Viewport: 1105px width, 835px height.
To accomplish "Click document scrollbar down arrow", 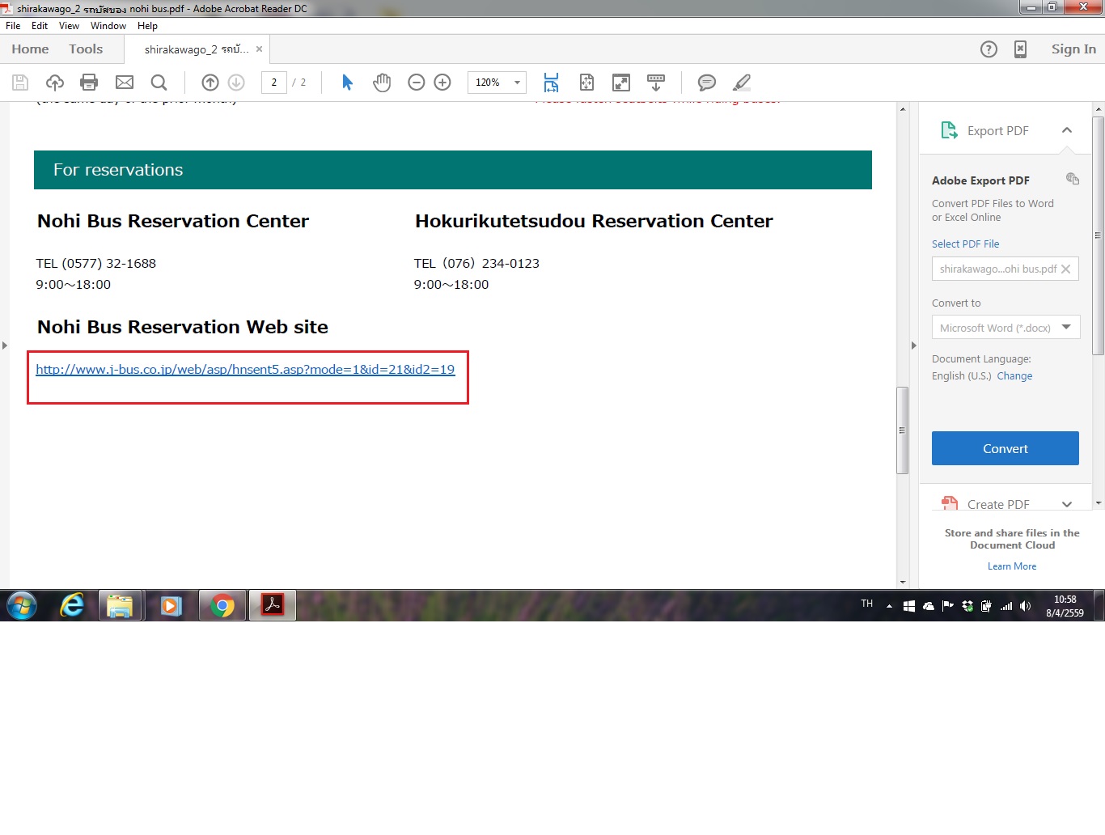I will [903, 582].
